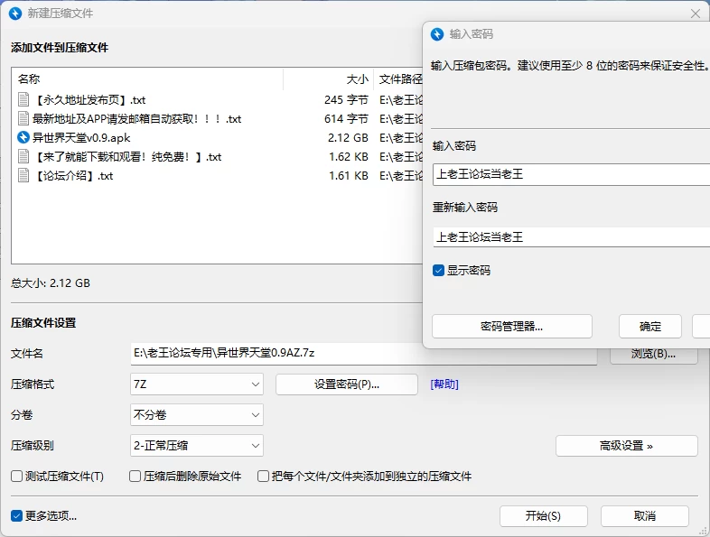The width and height of the screenshot is (710, 537).
Task: Close the 新建压缩文件 window
Action: 696,14
